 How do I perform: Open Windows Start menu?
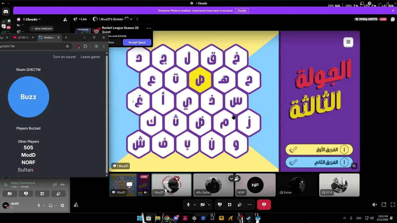(140, 218)
